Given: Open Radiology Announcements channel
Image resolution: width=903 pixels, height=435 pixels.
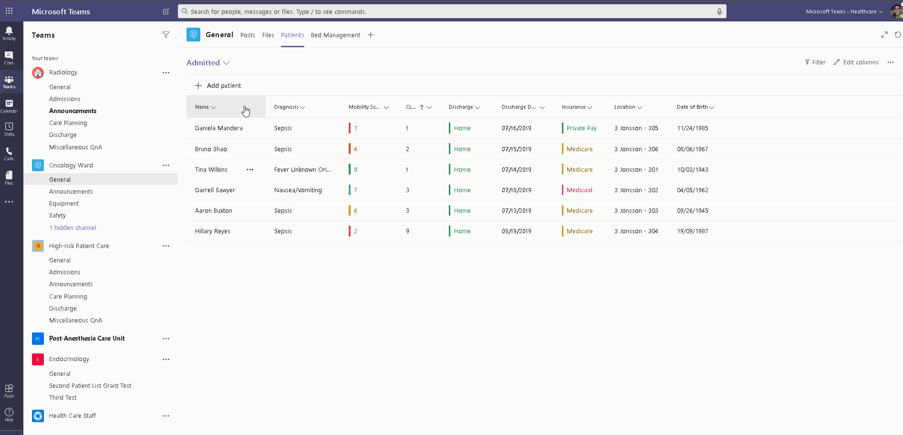Looking at the screenshot, I should [73, 111].
